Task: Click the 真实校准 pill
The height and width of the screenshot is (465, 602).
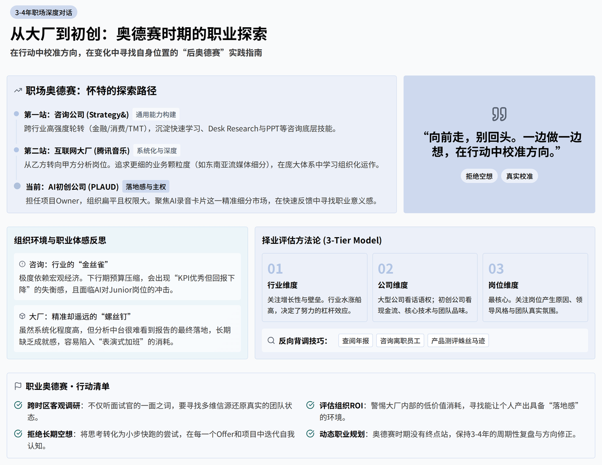Action: [x=520, y=176]
